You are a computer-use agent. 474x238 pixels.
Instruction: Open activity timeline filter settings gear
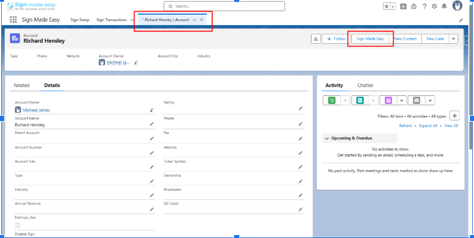tap(454, 116)
